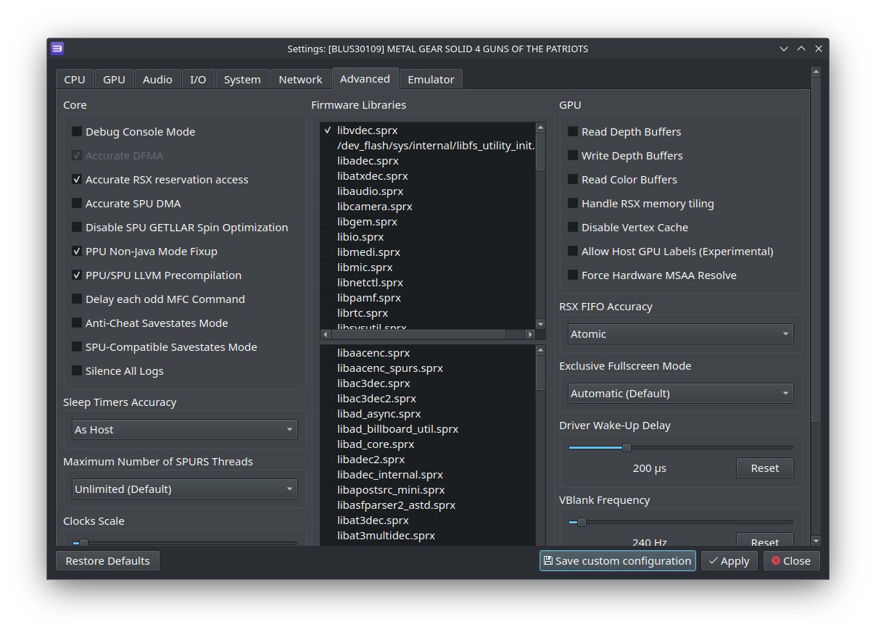The height and width of the screenshot is (635, 876).
Task: Open Maximum Number of SPURS Threads dropdown
Action: (185, 489)
